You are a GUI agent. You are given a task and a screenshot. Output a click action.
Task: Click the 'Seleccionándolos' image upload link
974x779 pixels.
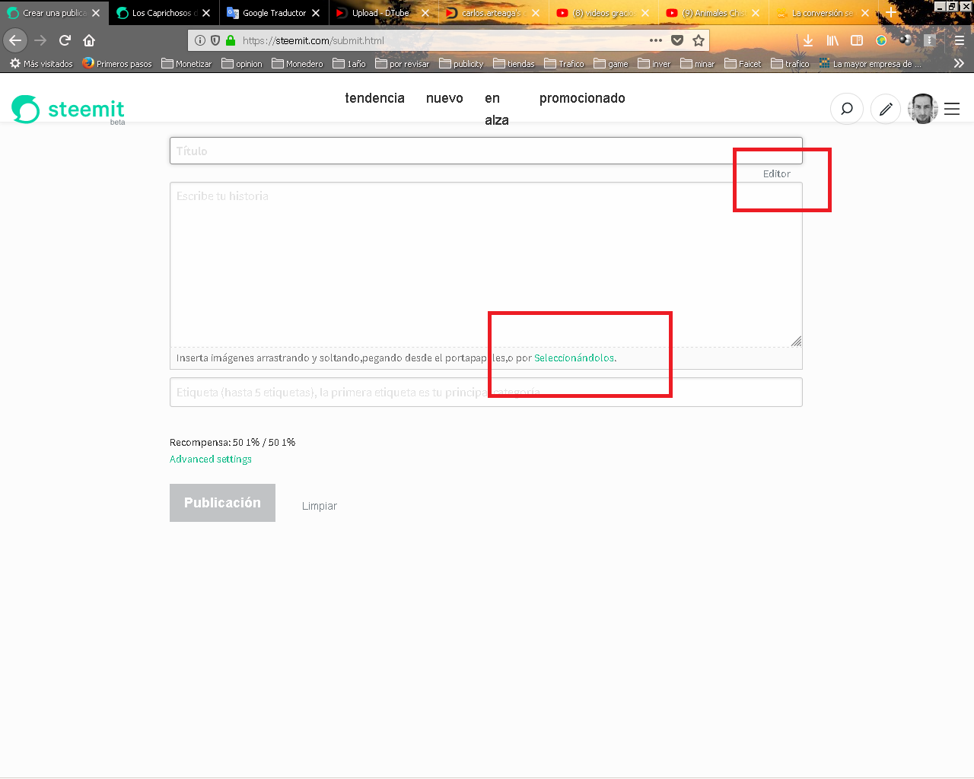coord(574,358)
